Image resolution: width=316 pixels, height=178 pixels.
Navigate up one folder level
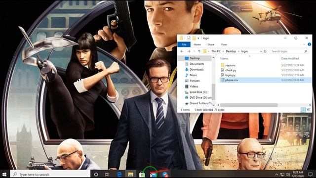tap(199, 51)
